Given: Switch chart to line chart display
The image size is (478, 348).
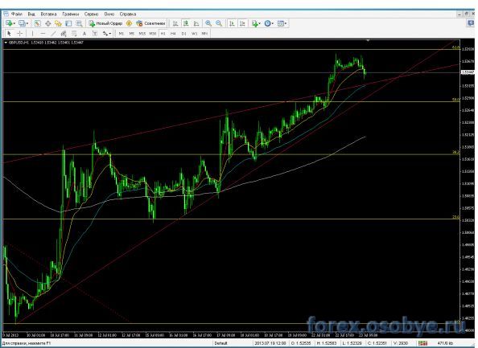Looking at the screenshot, I should 196,23.
